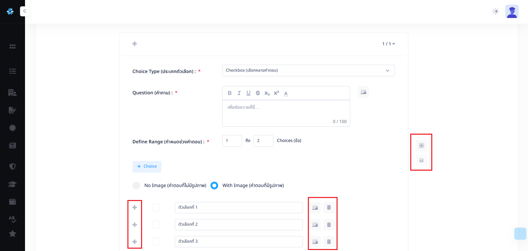The height and width of the screenshot is (251, 528).
Task: Open the grid apps sidebar menu item
Action: 12,47
